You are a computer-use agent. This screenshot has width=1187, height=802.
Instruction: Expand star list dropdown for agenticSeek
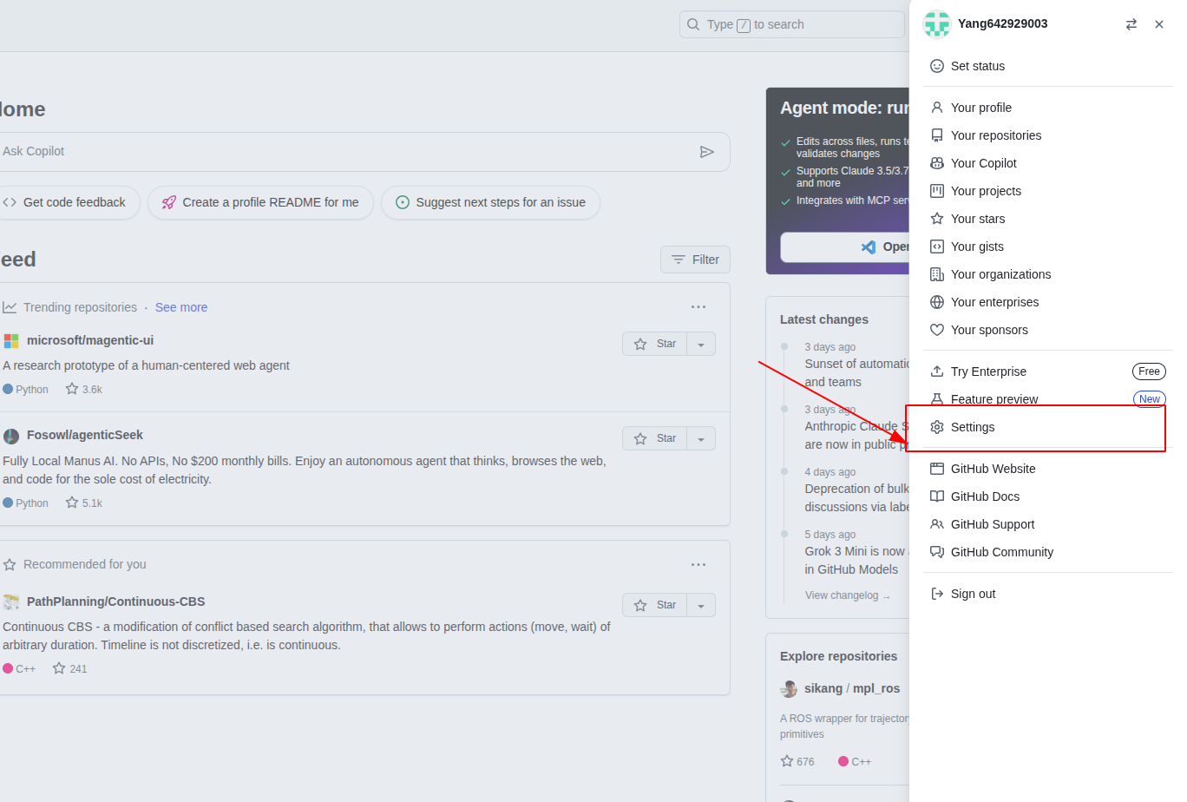click(x=701, y=438)
